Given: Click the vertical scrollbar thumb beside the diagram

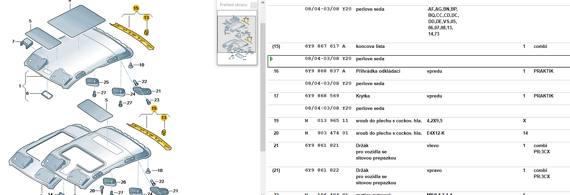Looking at the screenshot, I should [x=263, y=86].
